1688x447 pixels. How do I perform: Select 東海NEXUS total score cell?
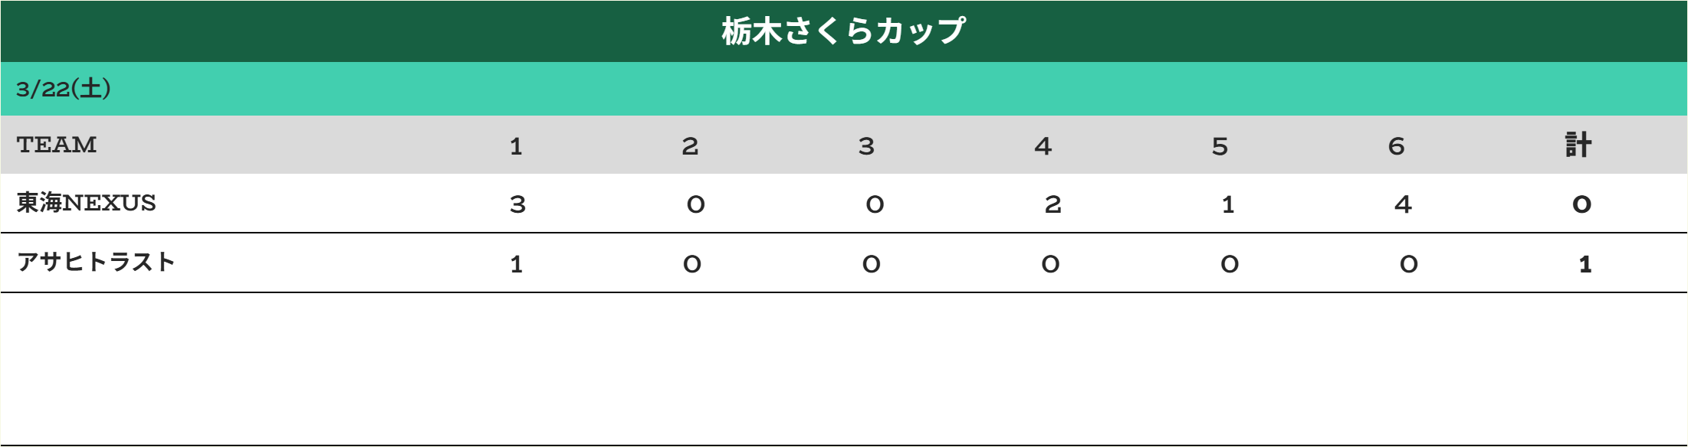click(1581, 204)
